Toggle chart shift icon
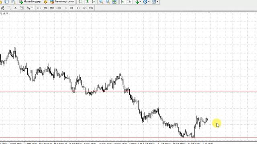Viewport: 257px width, 144px height. pos(129,2)
